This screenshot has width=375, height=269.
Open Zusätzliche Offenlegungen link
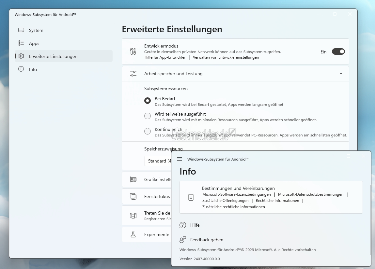(x=225, y=201)
